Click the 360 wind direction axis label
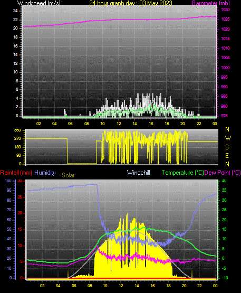This screenshot has width=241, height=293. (17, 130)
